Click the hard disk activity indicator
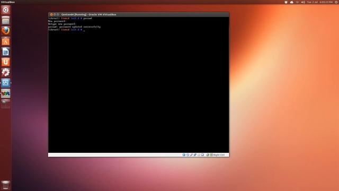The height and width of the screenshot is (191, 339). (x=184, y=155)
